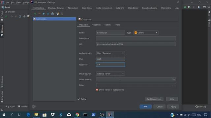Click the export connections icon in the settings toolbar
The image size is (211, 118).
coord(62,14)
